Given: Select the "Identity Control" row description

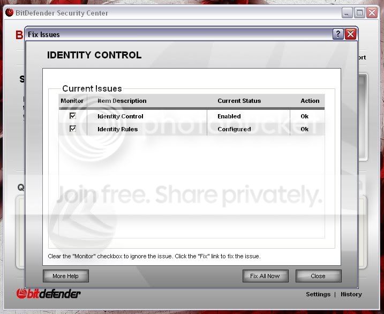Looking at the screenshot, I should click(121, 116).
